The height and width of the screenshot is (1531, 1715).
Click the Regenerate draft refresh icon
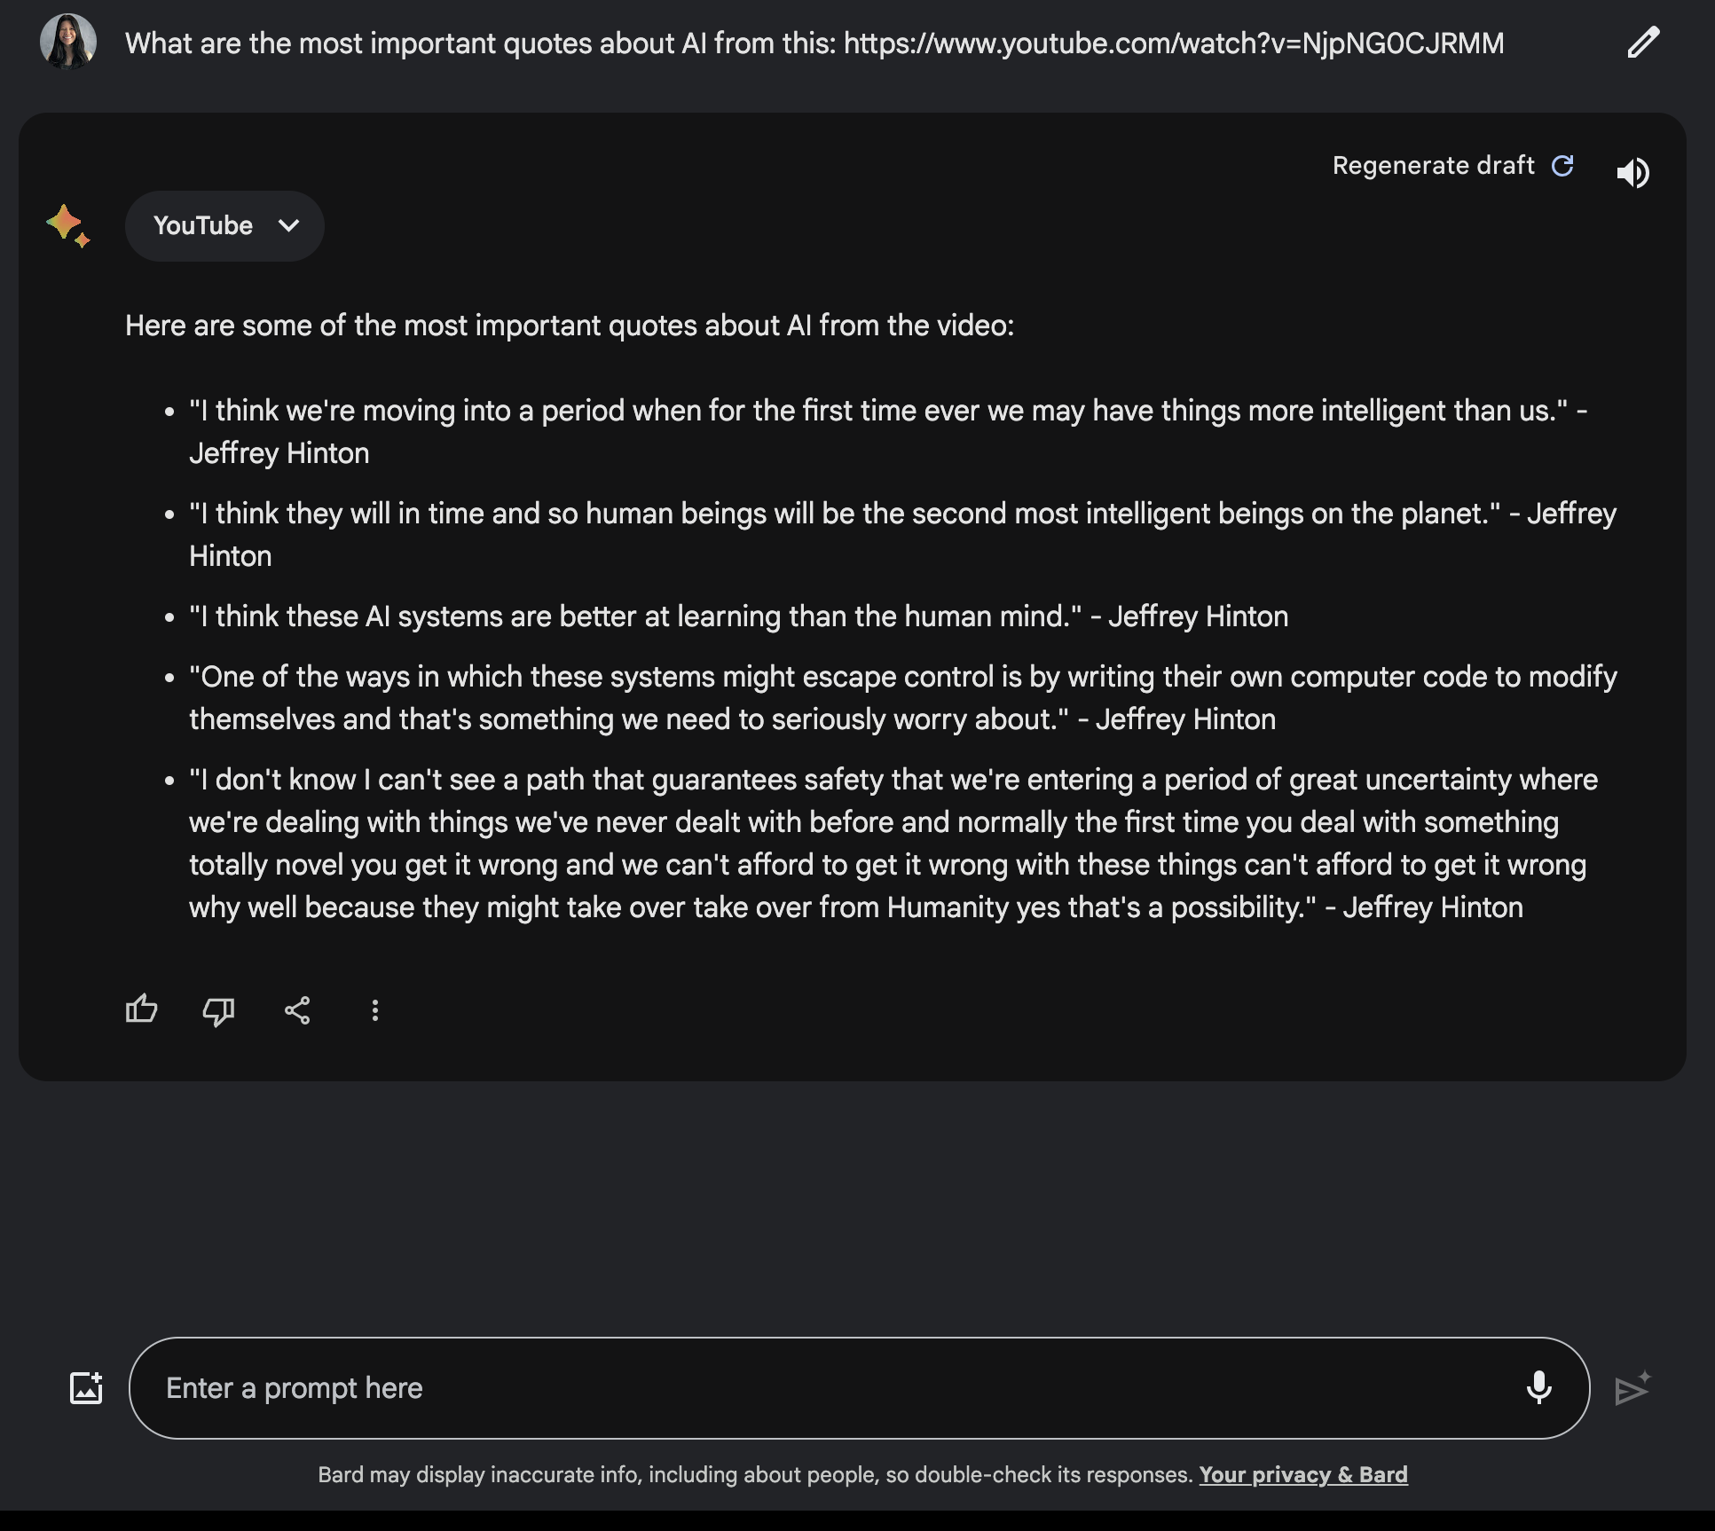point(1562,164)
